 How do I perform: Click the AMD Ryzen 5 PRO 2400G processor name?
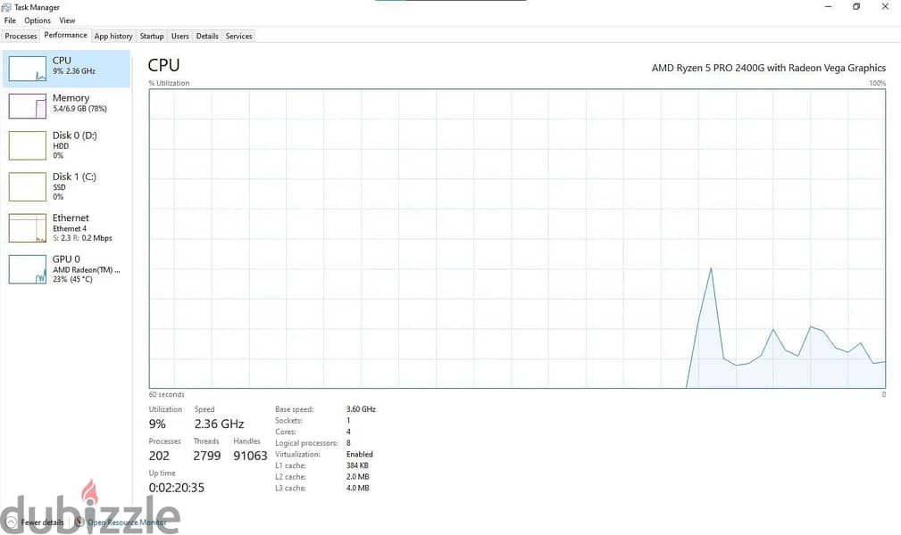(x=769, y=68)
